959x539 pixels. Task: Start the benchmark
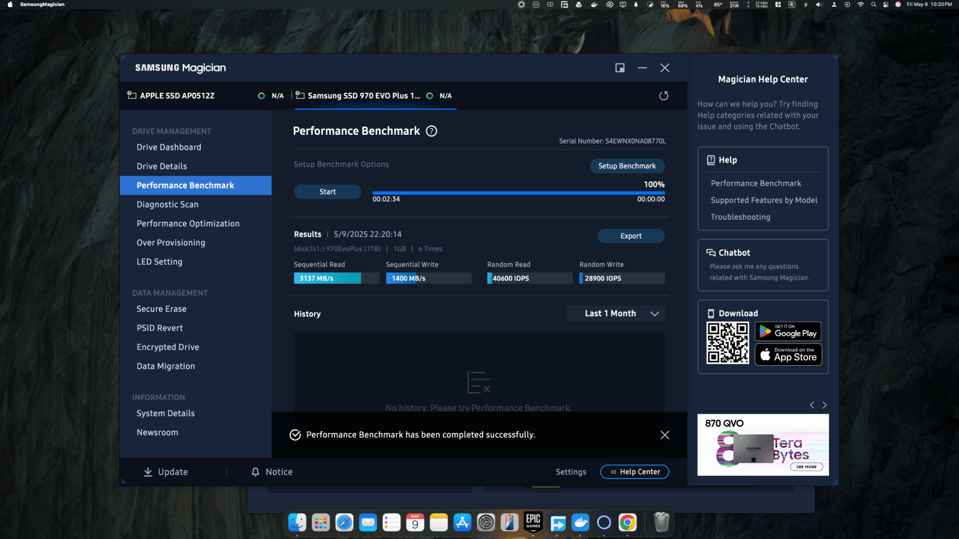[x=327, y=192]
